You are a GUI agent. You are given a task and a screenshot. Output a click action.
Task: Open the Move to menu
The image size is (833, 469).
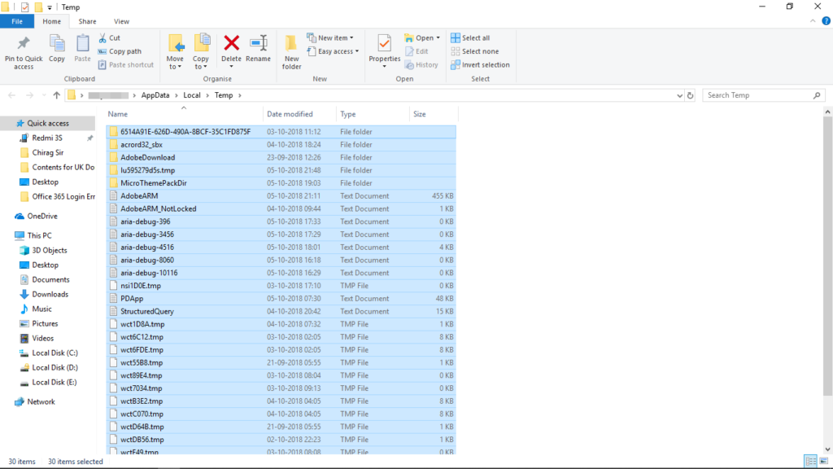(x=175, y=51)
